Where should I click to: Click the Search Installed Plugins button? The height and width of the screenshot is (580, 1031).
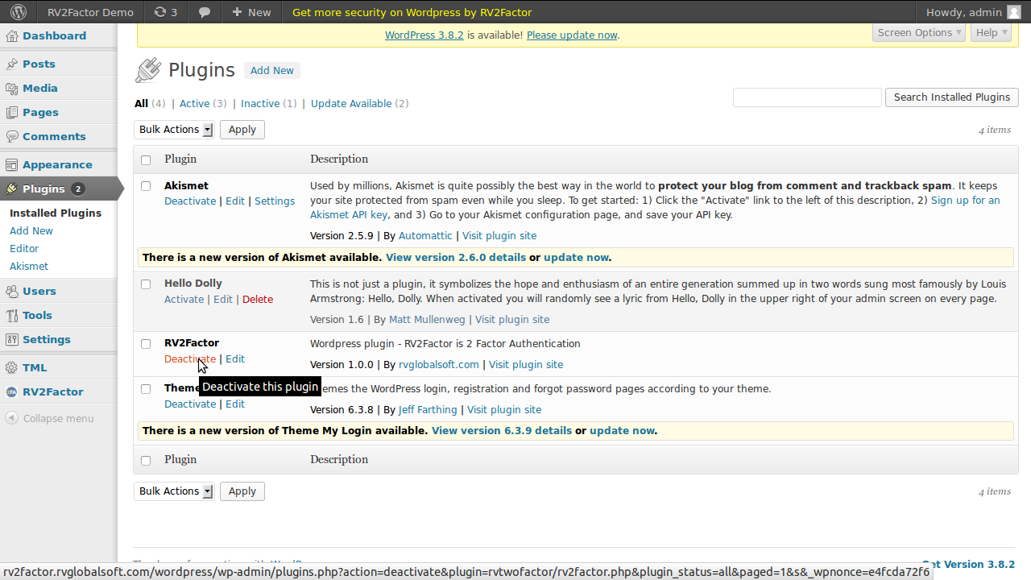[951, 97]
